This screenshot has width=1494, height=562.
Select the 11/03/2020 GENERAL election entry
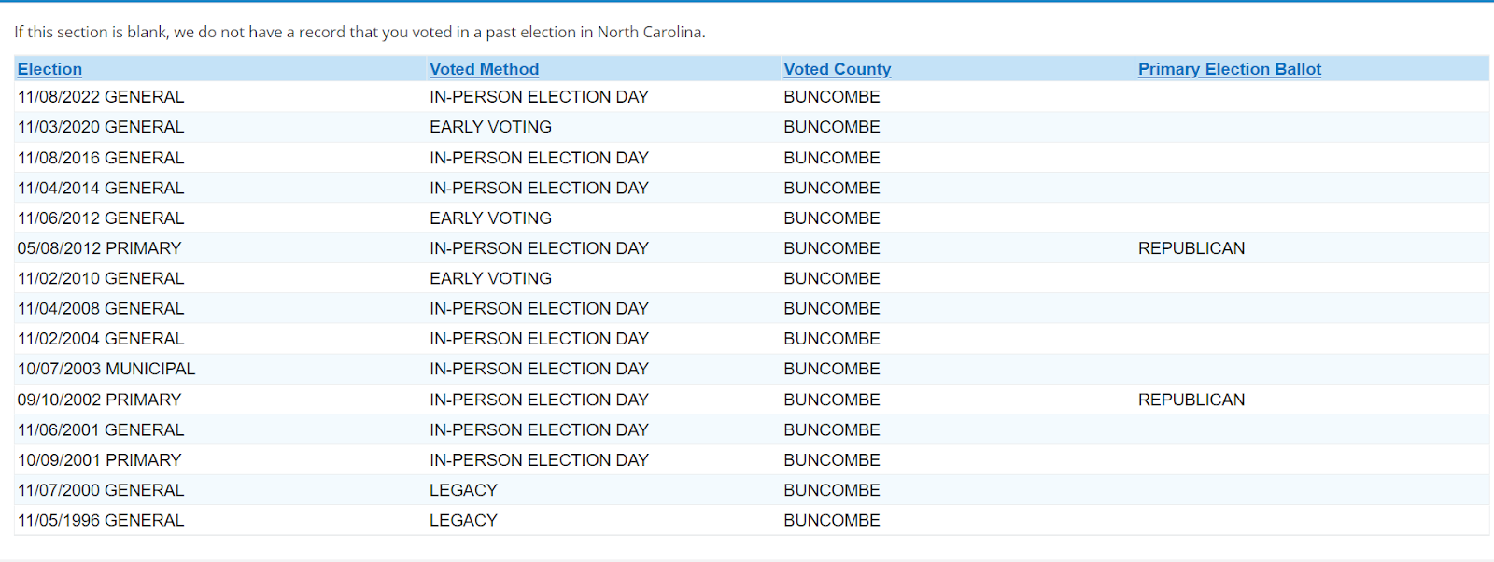click(101, 127)
